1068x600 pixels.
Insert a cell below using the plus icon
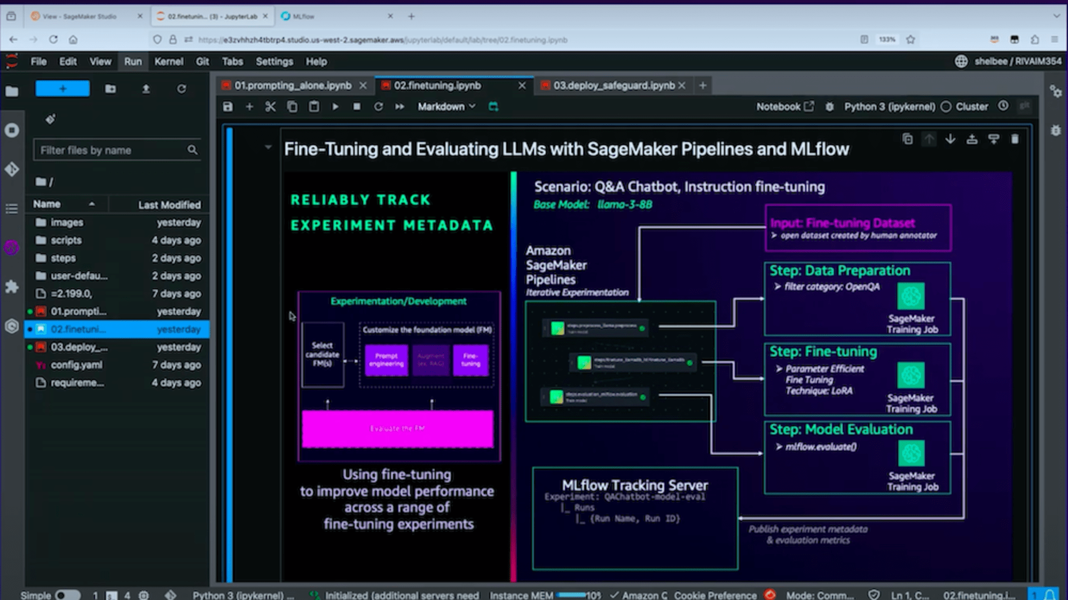point(249,107)
